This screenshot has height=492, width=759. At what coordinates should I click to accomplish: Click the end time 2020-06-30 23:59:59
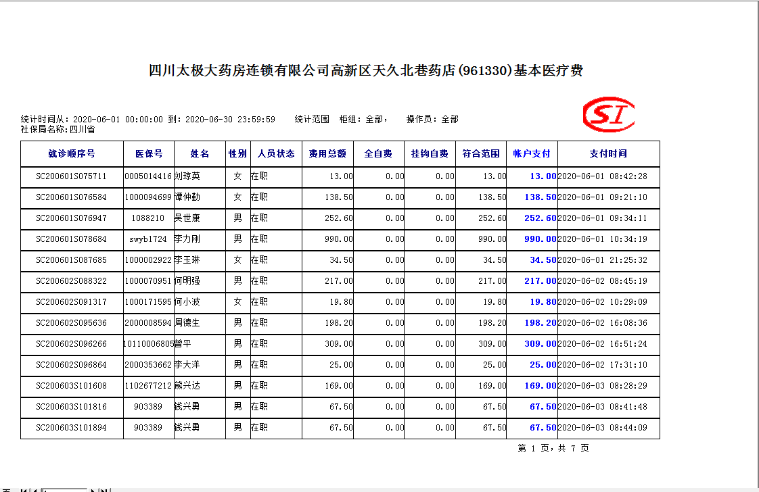pos(231,119)
